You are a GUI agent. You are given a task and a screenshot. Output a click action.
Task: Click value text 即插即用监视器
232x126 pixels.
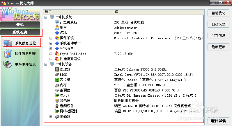[126, 101]
